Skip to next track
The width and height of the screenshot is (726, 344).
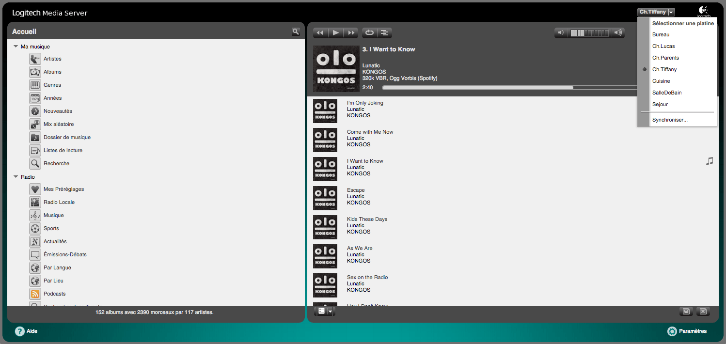[351, 33]
